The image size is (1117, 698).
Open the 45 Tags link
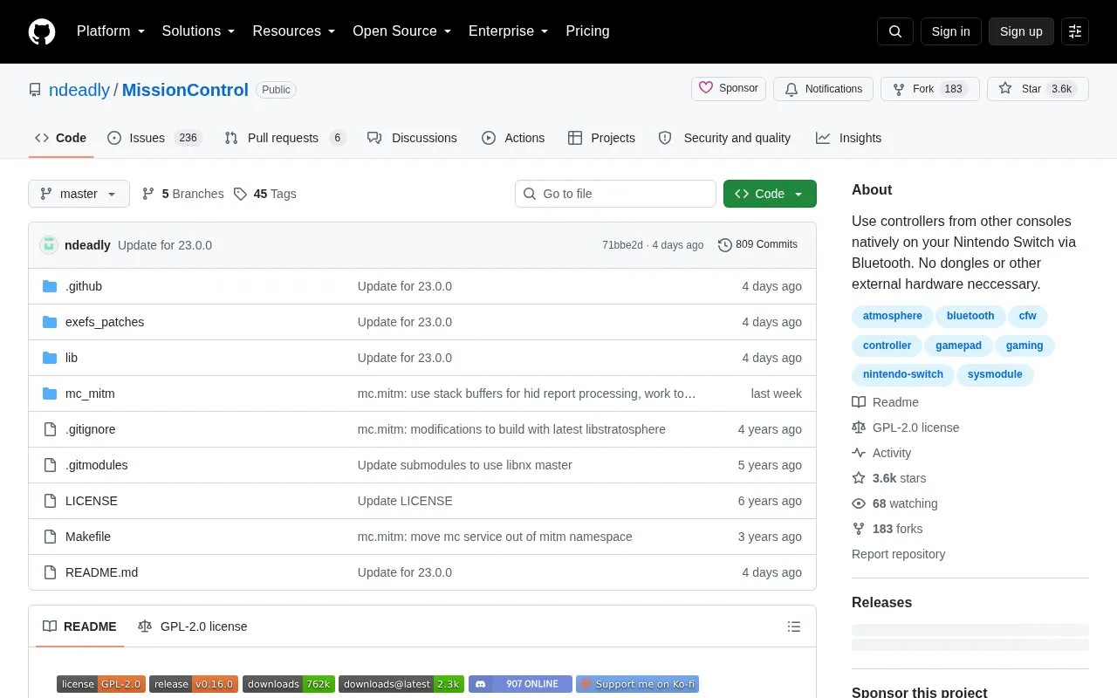[265, 194]
